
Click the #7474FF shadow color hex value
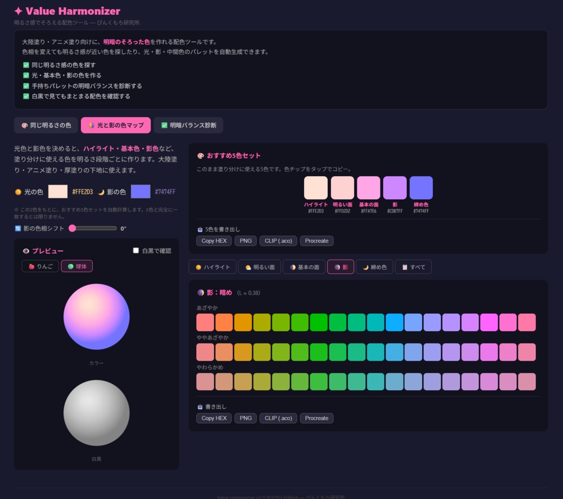[x=165, y=192]
